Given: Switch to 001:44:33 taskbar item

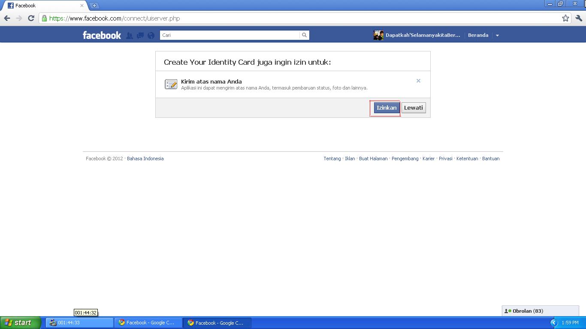Looking at the screenshot, I should [80, 323].
